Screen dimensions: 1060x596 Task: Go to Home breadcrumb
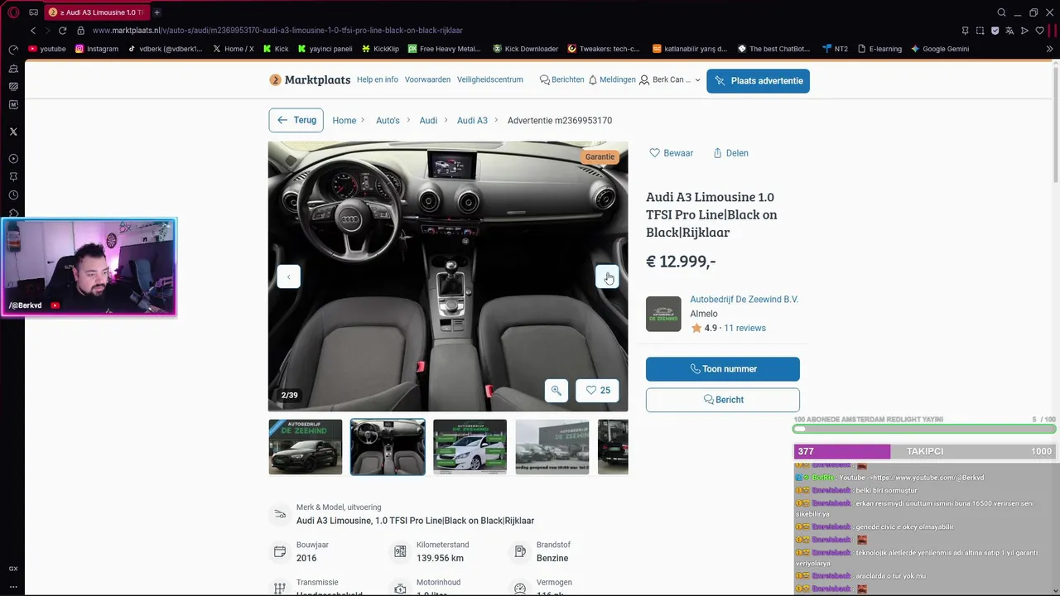click(x=344, y=121)
